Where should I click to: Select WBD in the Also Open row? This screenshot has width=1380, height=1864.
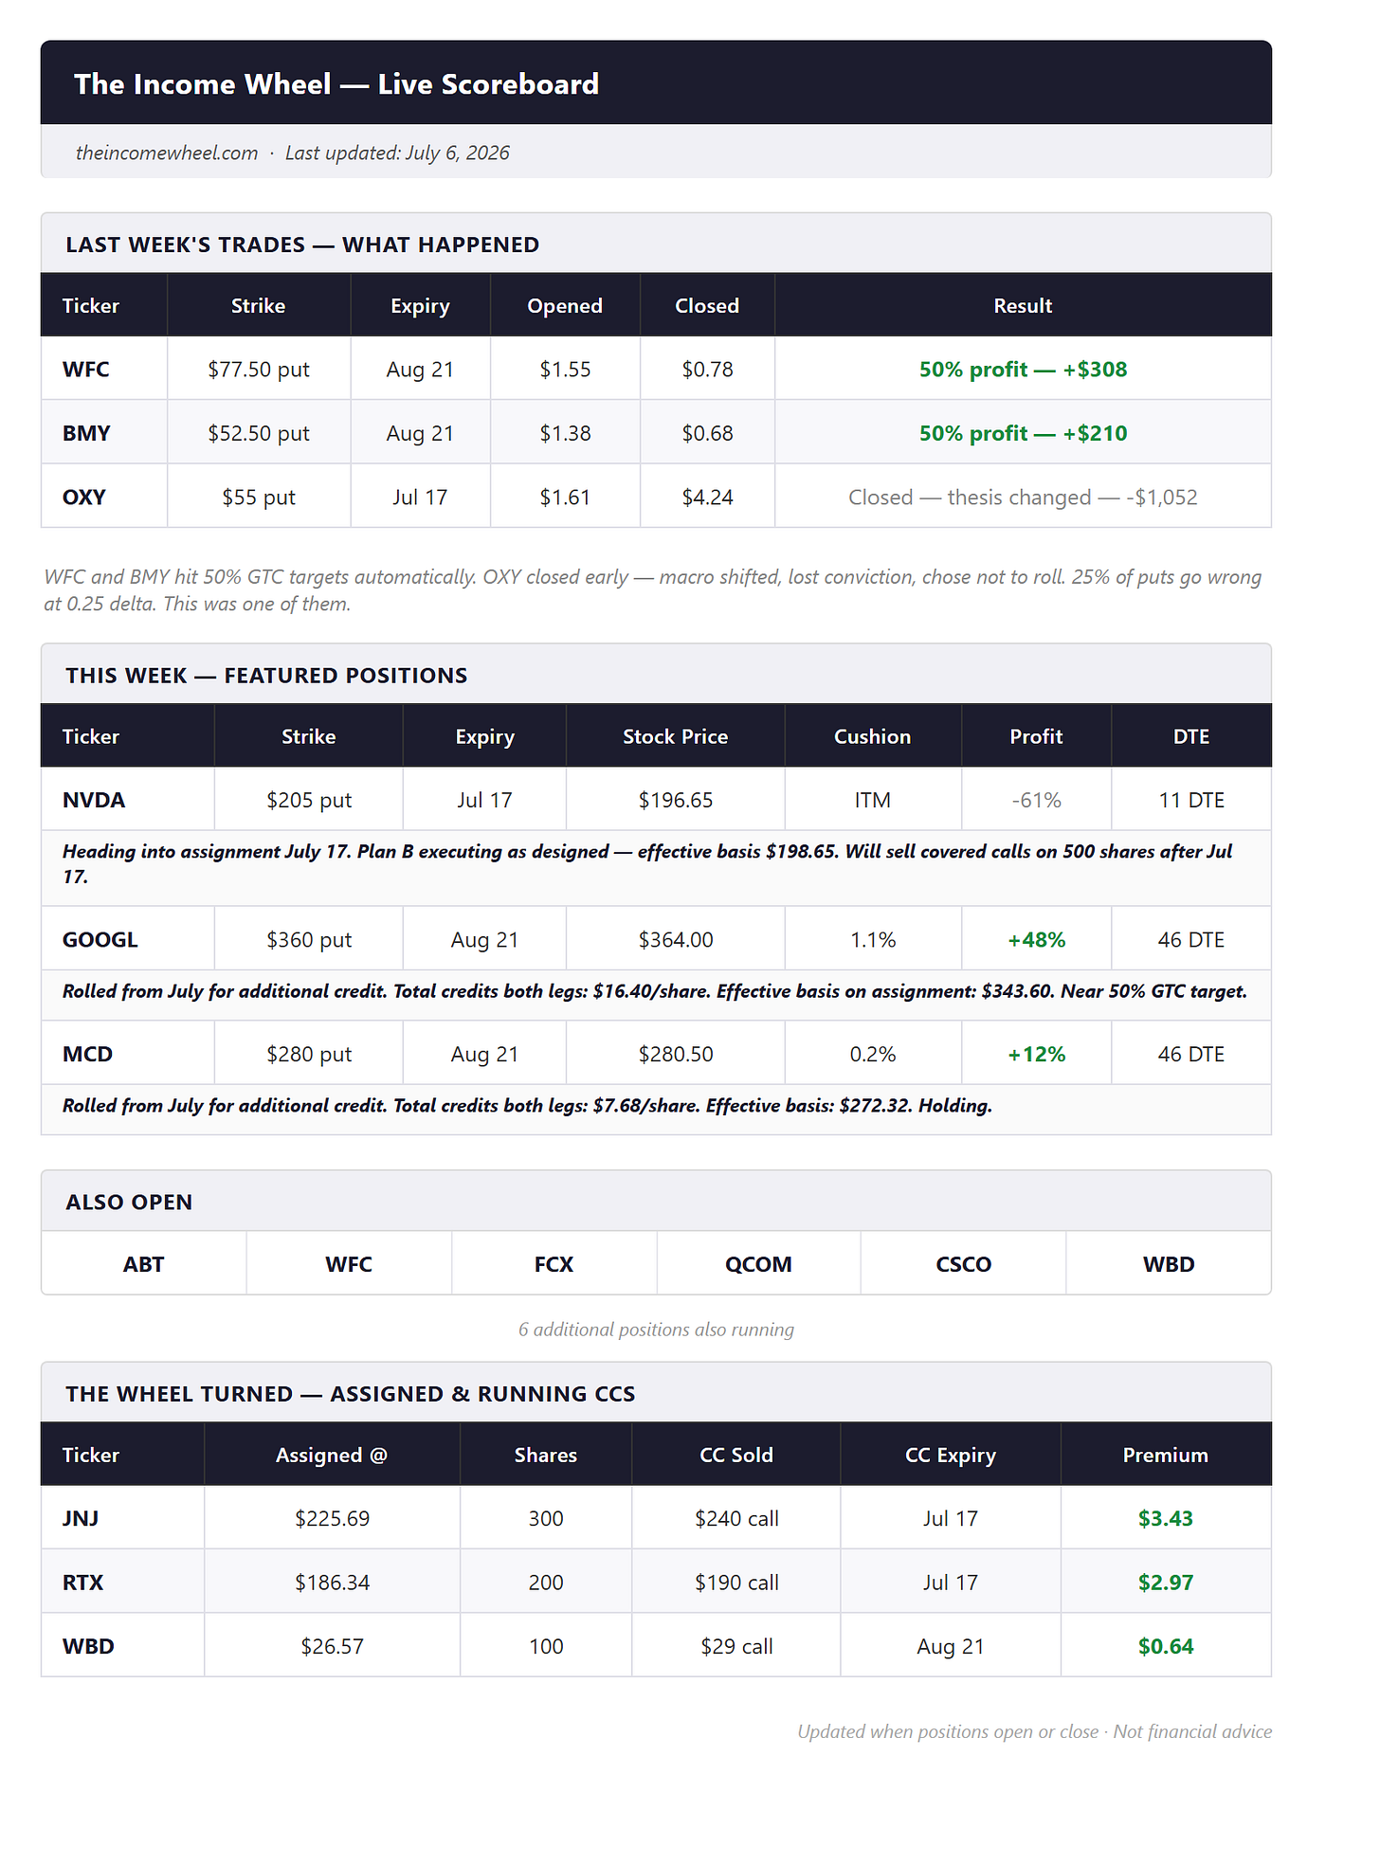point(1169,1264)
